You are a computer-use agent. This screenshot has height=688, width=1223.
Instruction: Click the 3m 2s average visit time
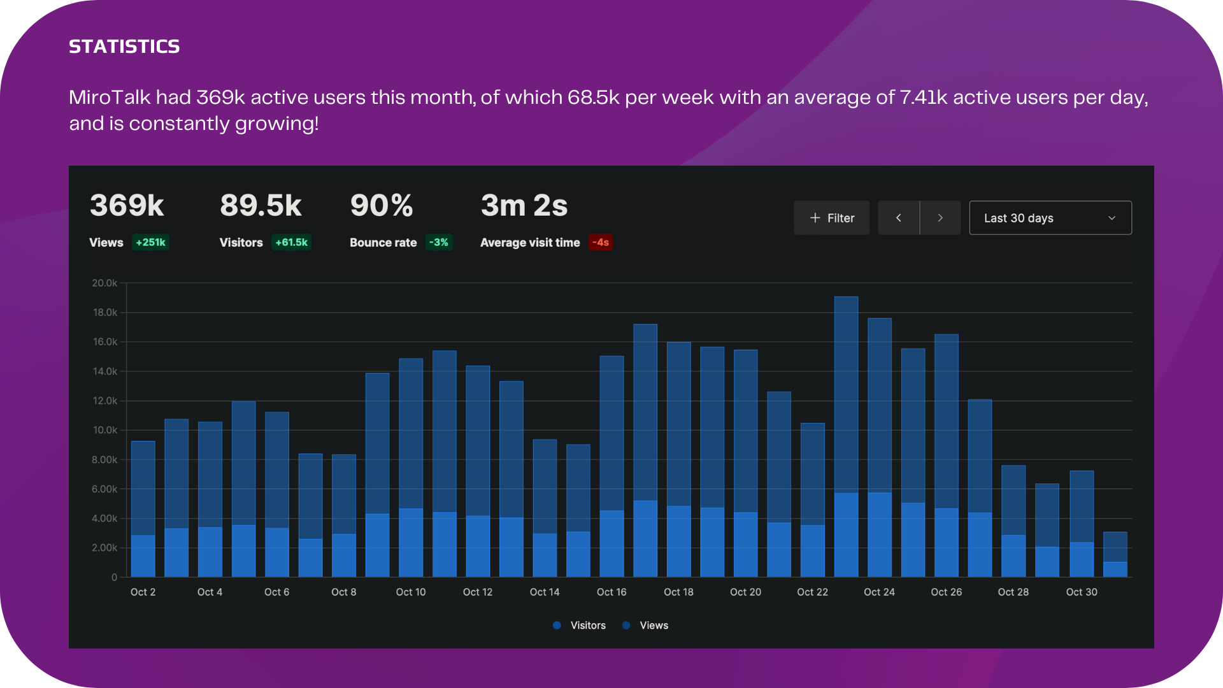[x=524, y=206]
